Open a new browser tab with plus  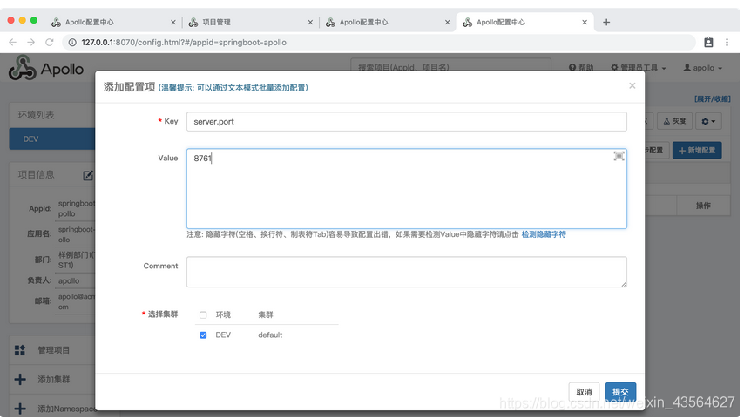(606, 23)
